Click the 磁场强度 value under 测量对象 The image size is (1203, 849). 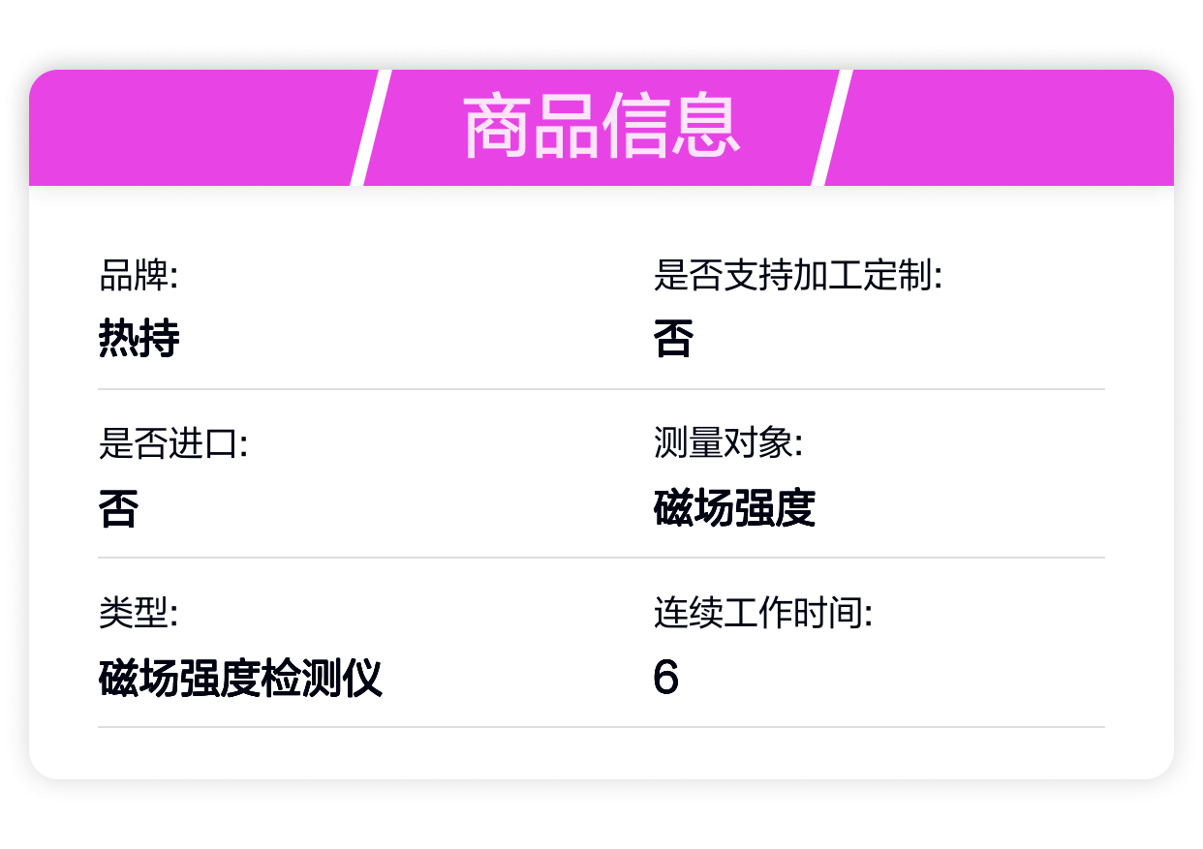(734, 508)
